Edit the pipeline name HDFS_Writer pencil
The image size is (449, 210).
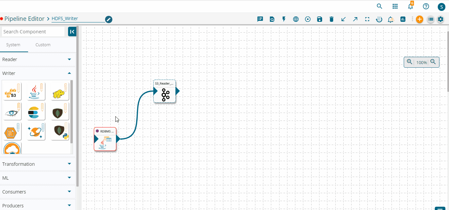108,19
